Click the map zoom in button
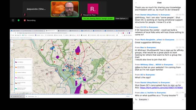The width and height of the screenshot is (196, 110). (12, 44)
